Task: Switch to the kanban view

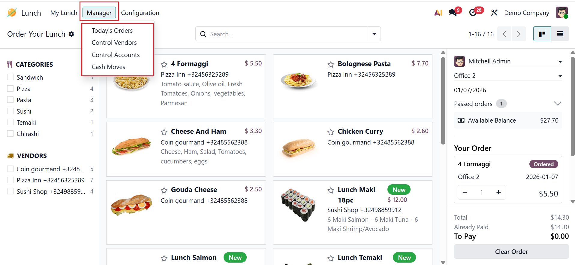Action: 542,34
